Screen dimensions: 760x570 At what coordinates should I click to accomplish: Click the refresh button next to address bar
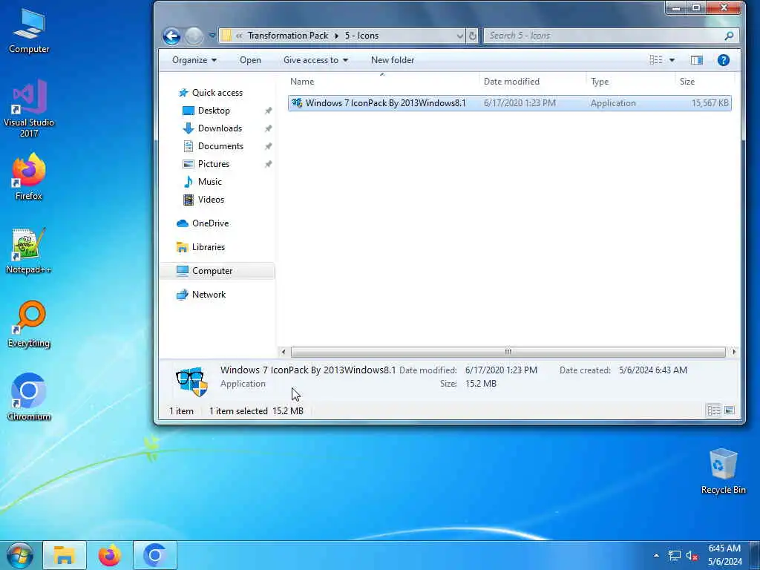(x=472, y=36)
